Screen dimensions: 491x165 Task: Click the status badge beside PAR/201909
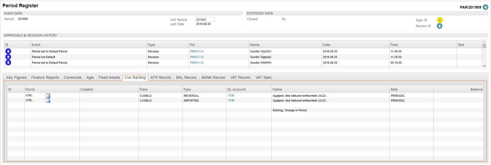tap(485, 7)
